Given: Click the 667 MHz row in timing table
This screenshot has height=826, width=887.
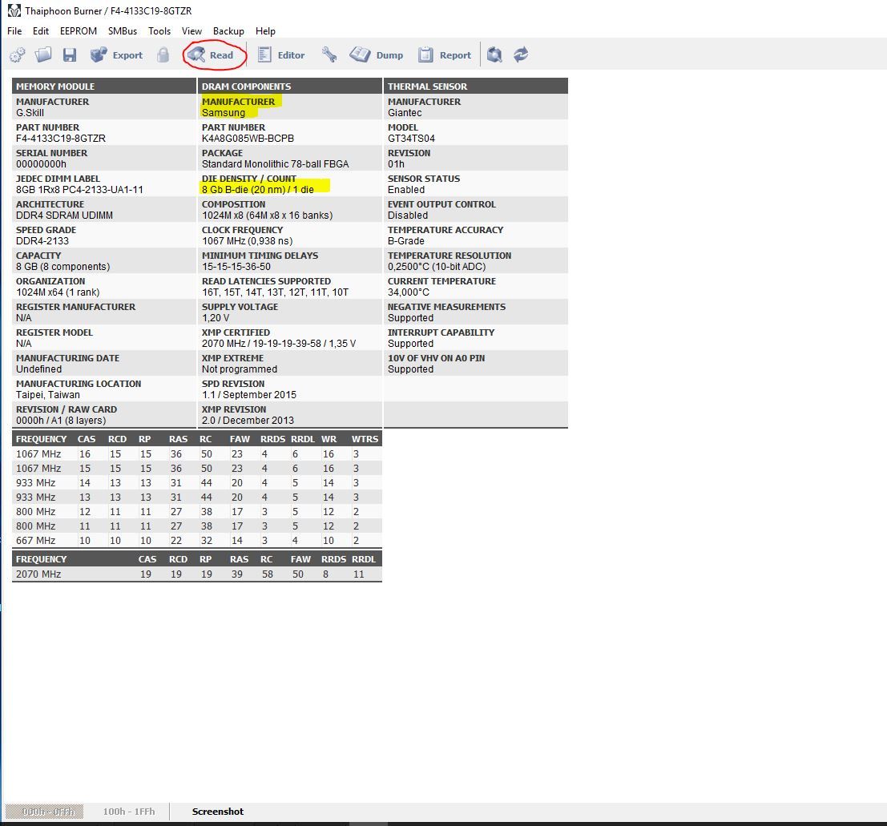Looking at the screenshot, I should pyautogui.click(x=197, y=540).
